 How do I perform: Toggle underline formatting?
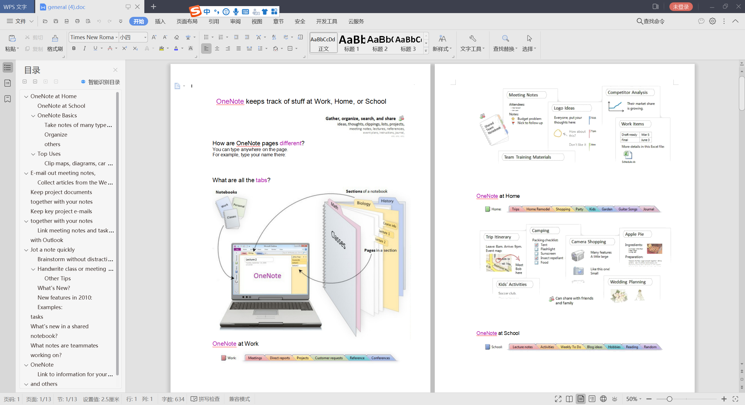(x=95, y=49)
